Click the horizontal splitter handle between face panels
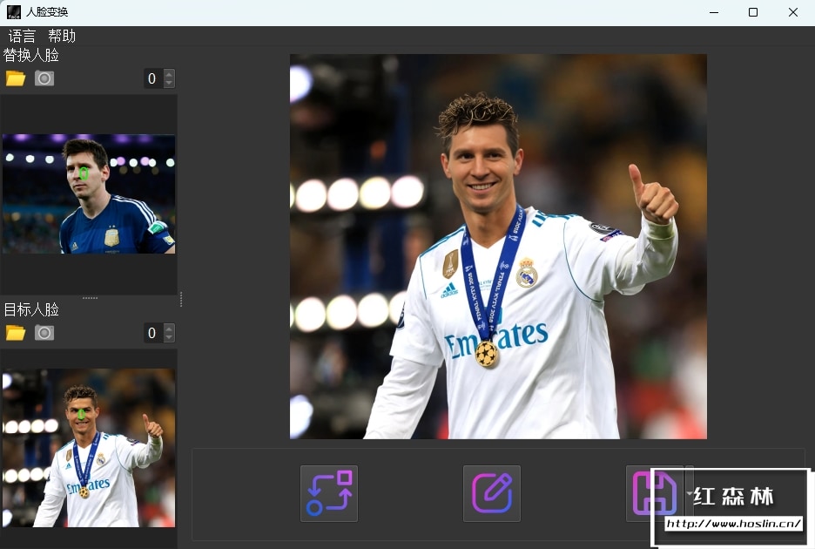Screen dimensions: 815x549 pos(90,298)
